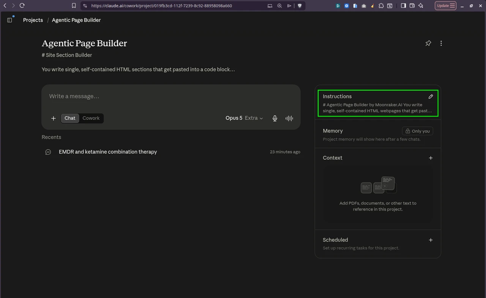This screenshot has width=486, height=298.
Task: Click the teal square extension icon
Action: tap(338, 6)
